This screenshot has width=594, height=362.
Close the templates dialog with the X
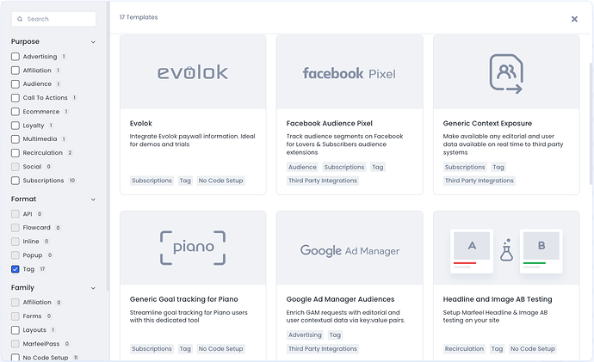[574, 19]
